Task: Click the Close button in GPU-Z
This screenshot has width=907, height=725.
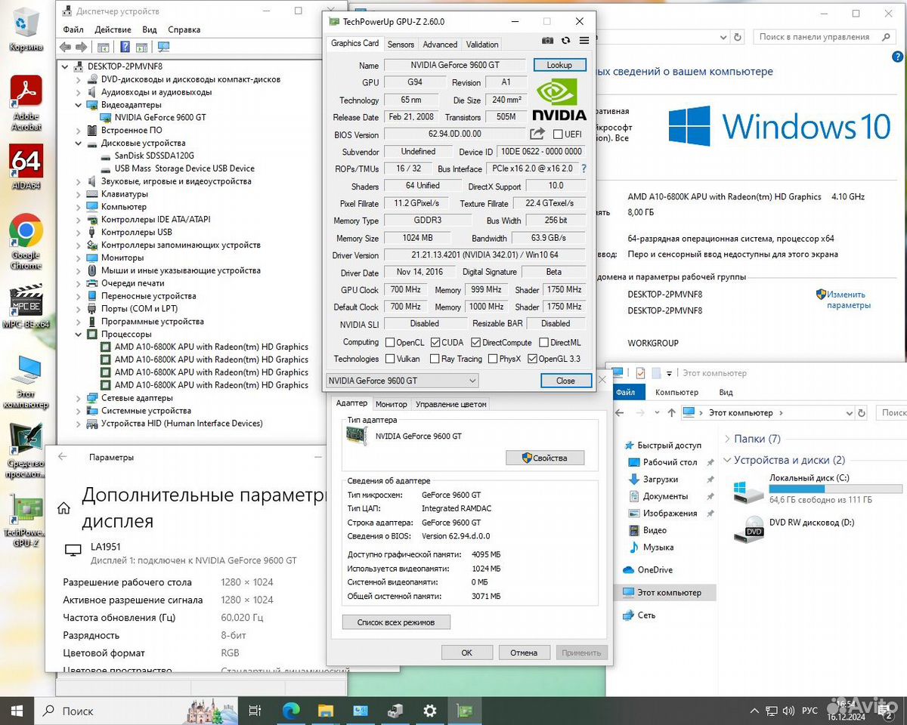Action: [x=566, y=381]
